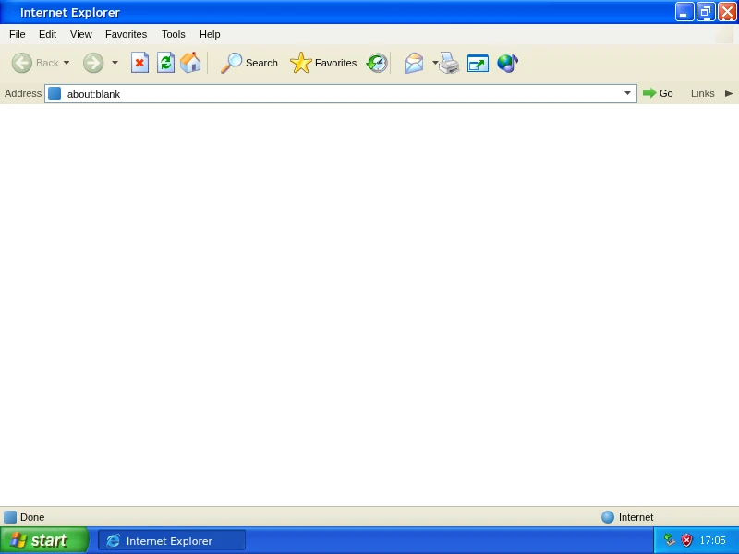Open Search with the magnifier icon
The image size is (739, 554).
249,63
